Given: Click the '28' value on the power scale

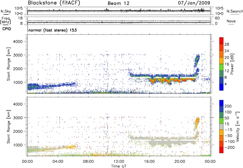Looking at the screenshot, I should [x=227, y=44].
